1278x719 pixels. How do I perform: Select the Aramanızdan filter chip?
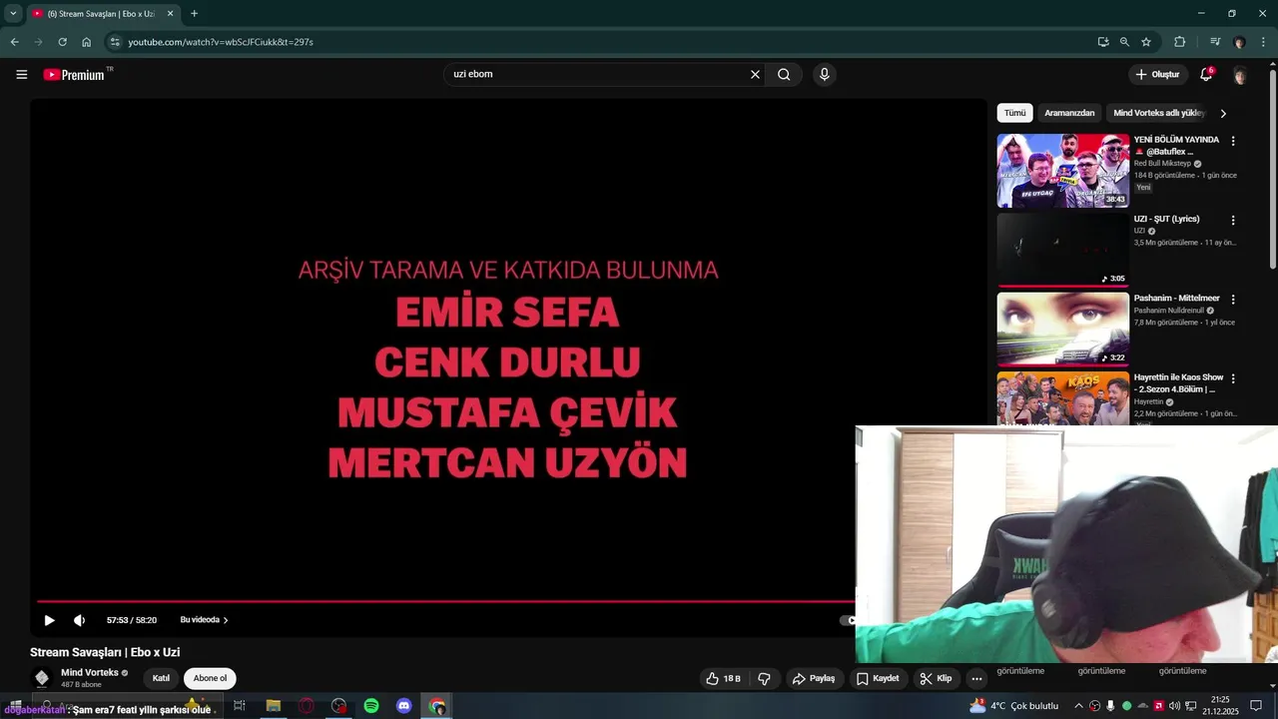pos(1069,113)
